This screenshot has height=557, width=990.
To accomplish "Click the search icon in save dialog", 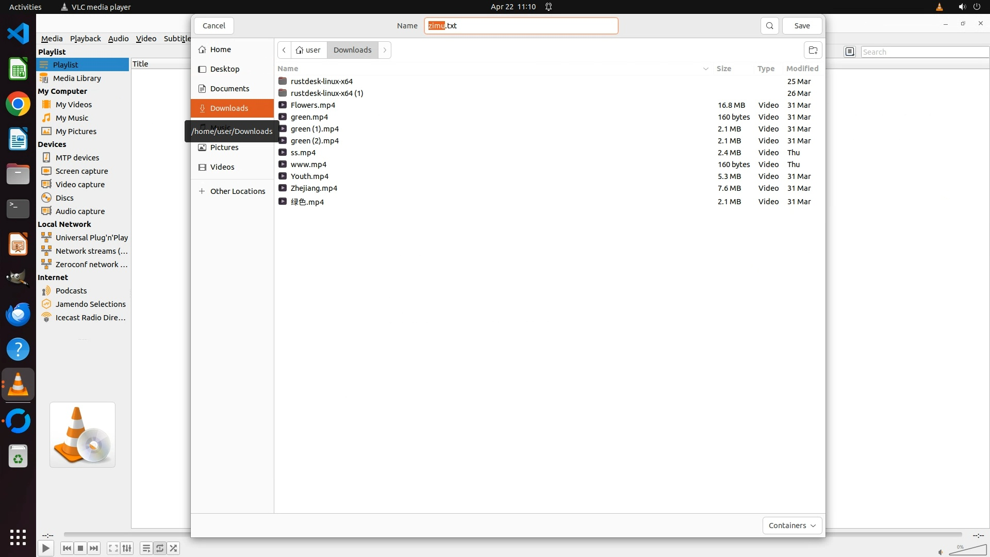I will [x=769, y=26].
